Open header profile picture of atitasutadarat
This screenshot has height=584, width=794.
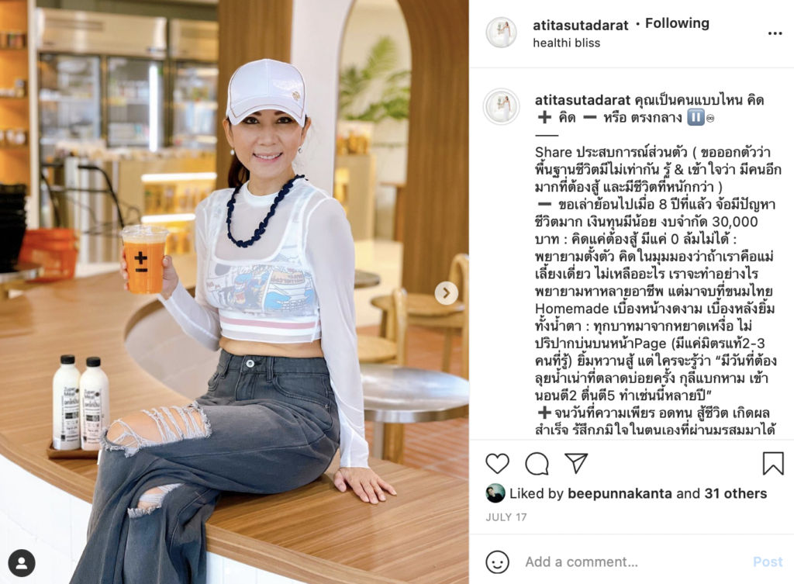[502, 33]
